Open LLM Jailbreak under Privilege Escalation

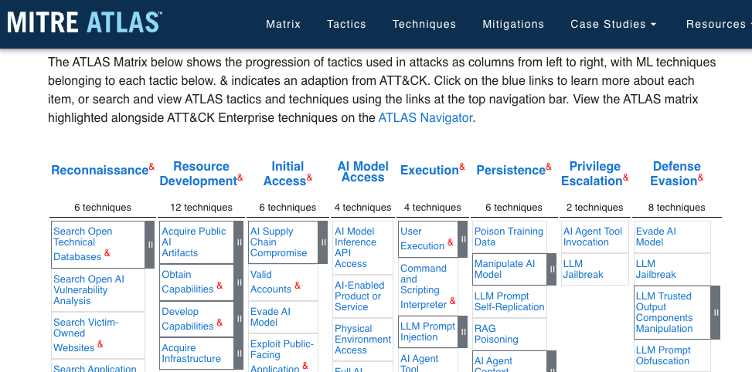584,269
